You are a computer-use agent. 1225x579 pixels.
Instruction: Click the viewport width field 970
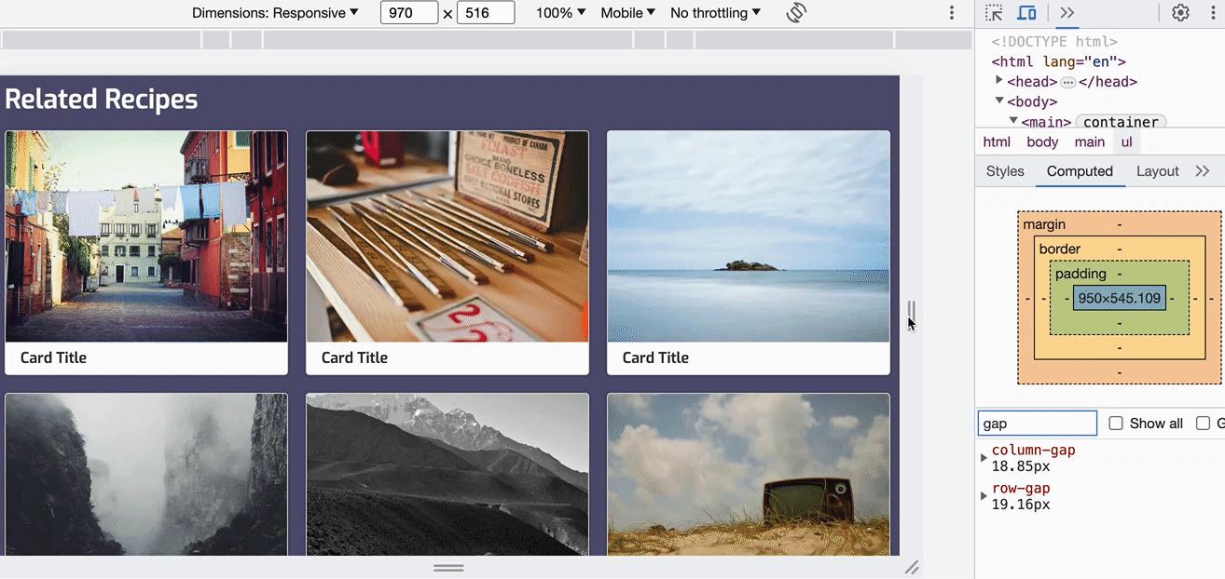[x=409, y=13]
